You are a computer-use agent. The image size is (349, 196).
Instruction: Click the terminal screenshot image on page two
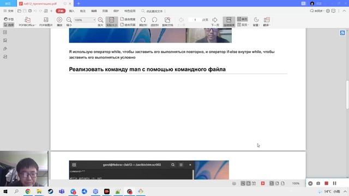(x=149, y=170)
